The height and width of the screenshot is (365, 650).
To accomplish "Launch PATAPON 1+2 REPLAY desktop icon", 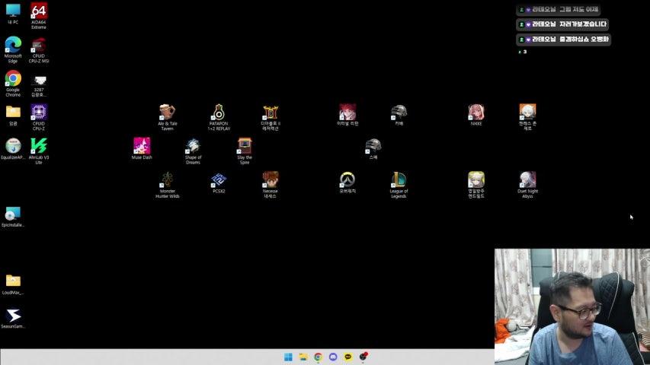I will click(219, 113).
